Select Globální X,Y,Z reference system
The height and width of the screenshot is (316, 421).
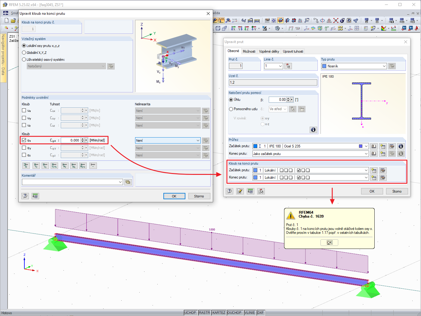pyautogui.click(x=24, y=53)
